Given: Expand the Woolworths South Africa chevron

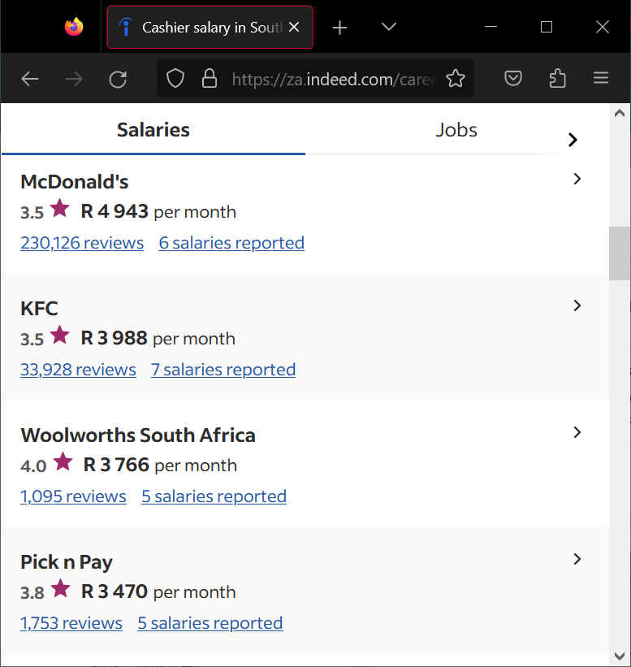Looking at the screenshot, I should [577, 432].
